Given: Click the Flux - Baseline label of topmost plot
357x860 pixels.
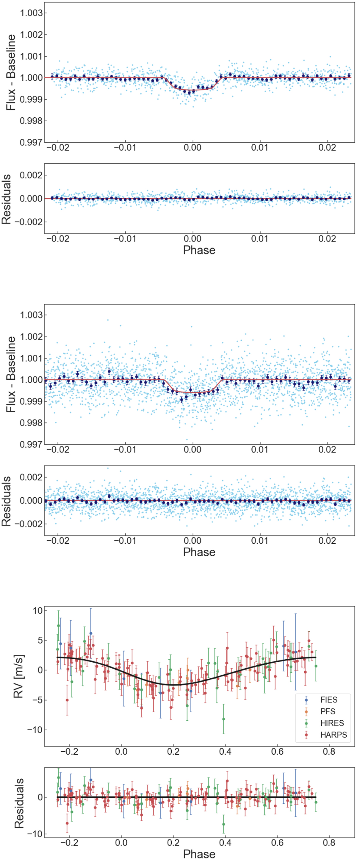Looking at the screenshot, I should pyautogui.click(x=11, y=72).
